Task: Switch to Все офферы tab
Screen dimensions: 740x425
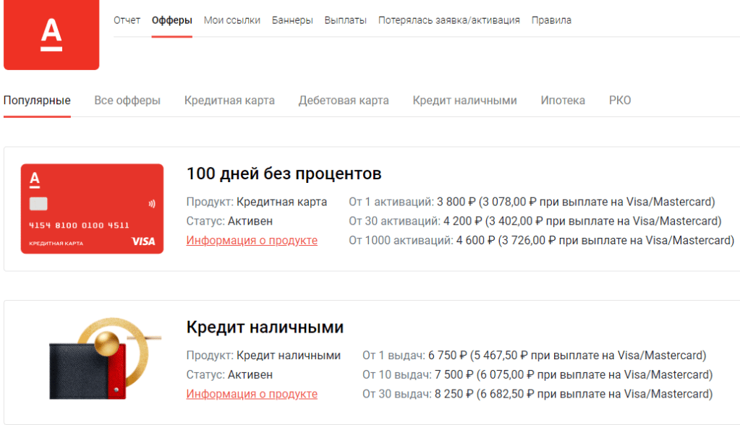Action: [x=127, y=100]
